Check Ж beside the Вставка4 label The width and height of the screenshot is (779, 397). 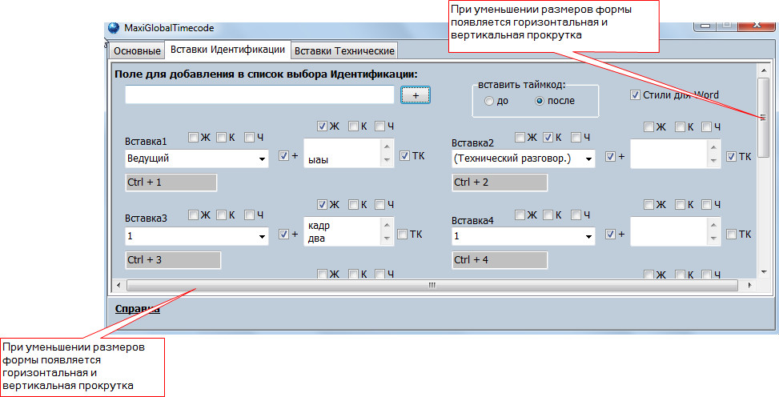click(520, 215)
